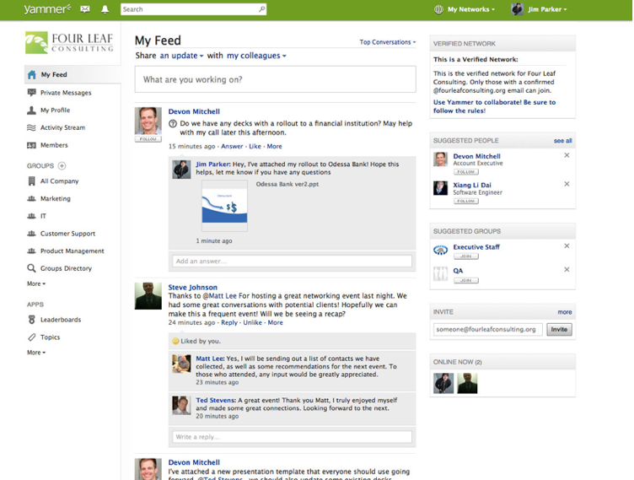Open the Leaderboards app

click(x=60, y=320)
